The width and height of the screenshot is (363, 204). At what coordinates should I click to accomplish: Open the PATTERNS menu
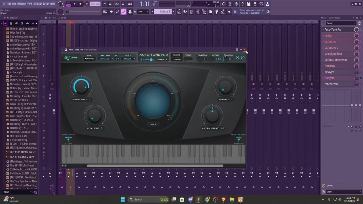point(22,4)
